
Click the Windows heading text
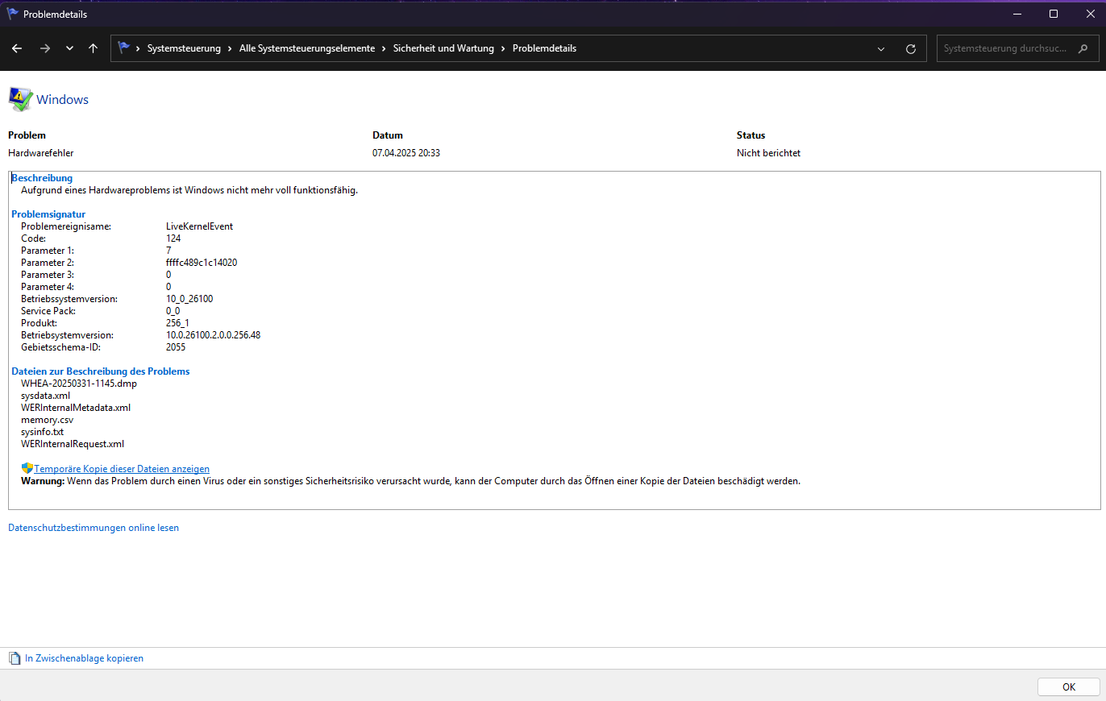point(63,100)
